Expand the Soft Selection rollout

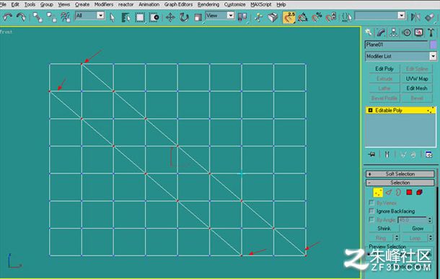point(400,174)
